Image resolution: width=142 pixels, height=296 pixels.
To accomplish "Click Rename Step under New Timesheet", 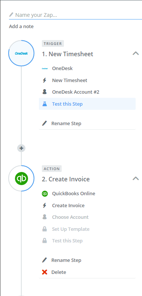I will (66, 124).
